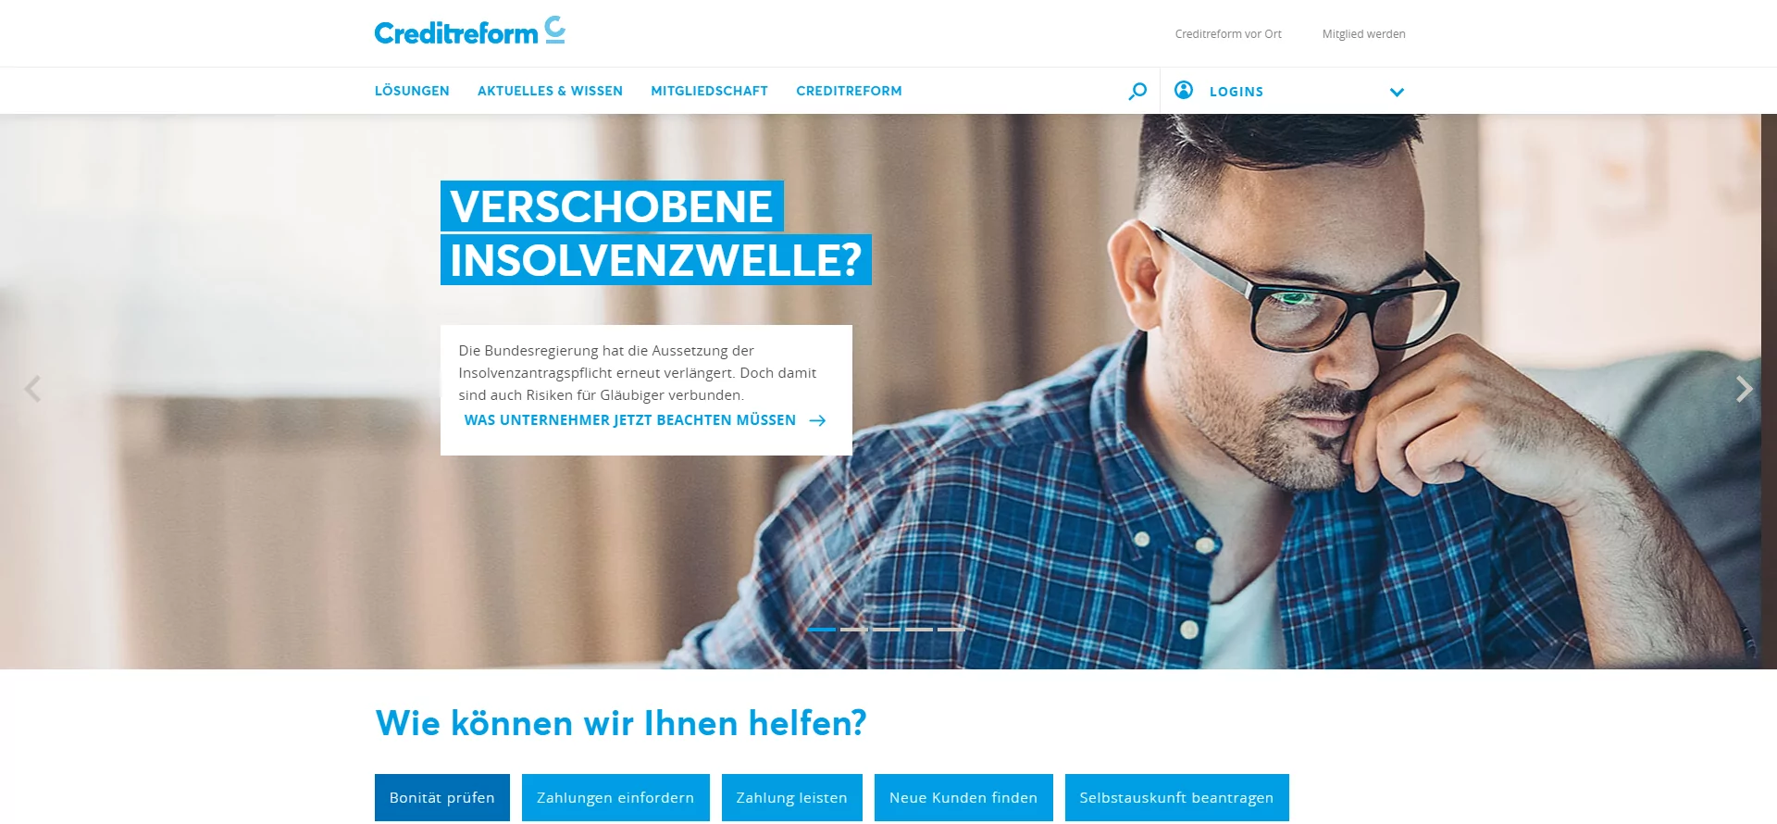Viewport: 1777px width, 824px height.
Task: Click the Creditreform logo
Action: 469,31
